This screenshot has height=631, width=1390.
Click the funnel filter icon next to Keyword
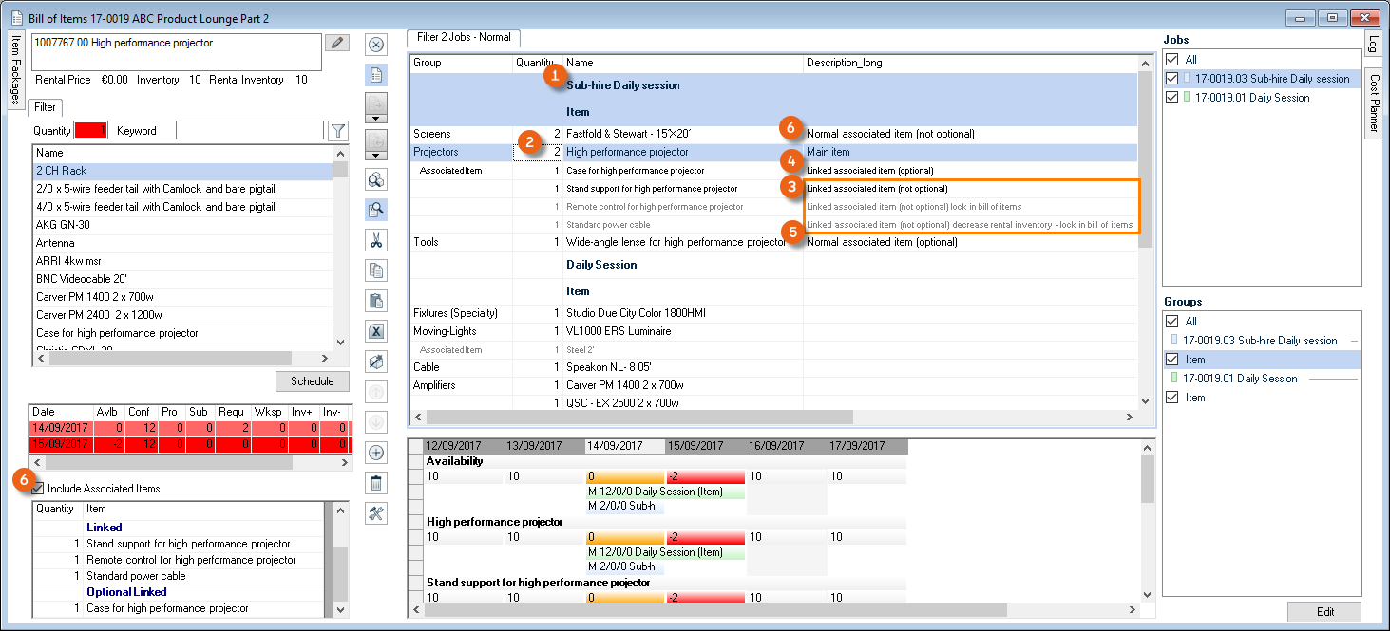click(337, 131)
